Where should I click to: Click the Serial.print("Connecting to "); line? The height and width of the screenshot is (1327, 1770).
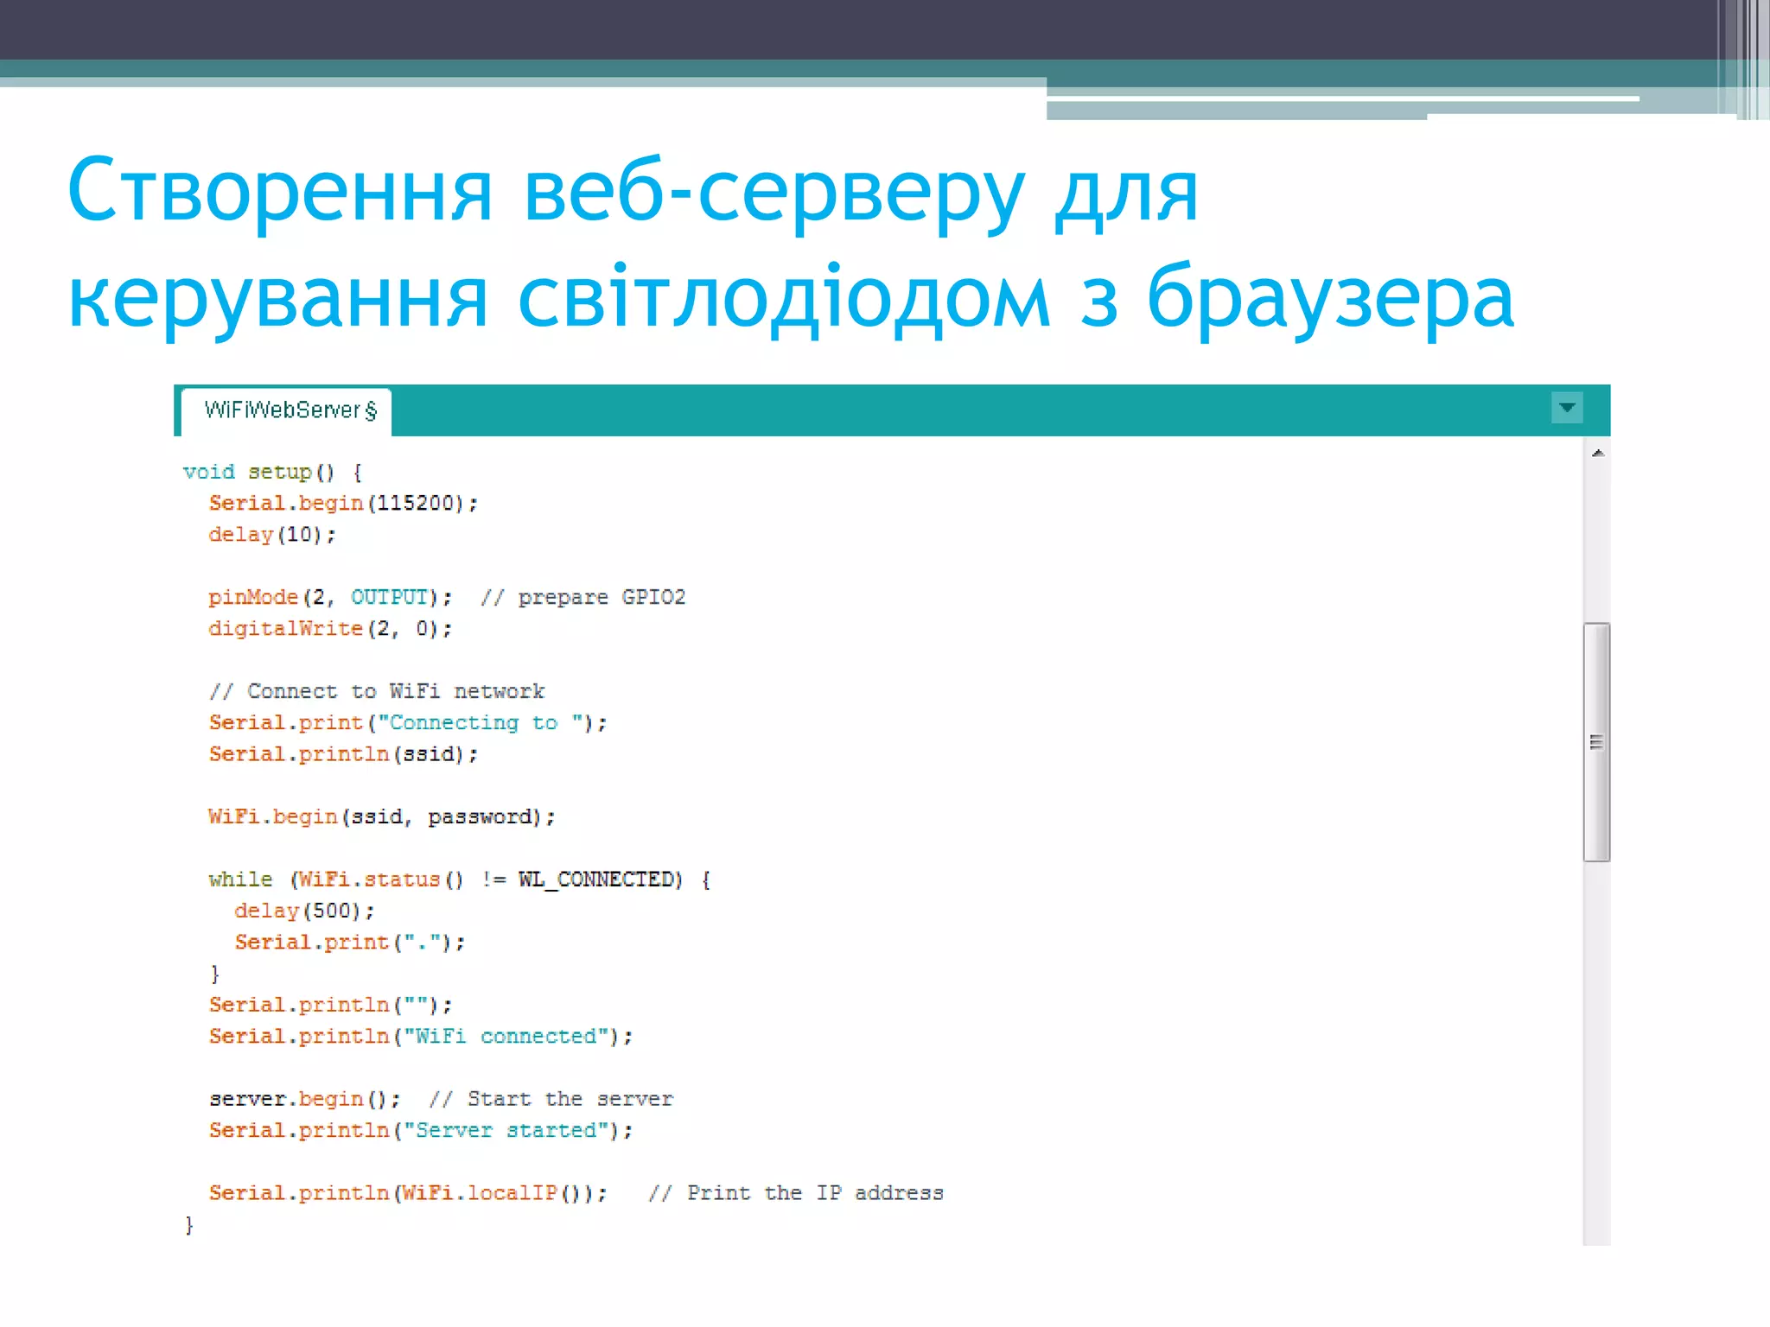(x=408, y=723)
